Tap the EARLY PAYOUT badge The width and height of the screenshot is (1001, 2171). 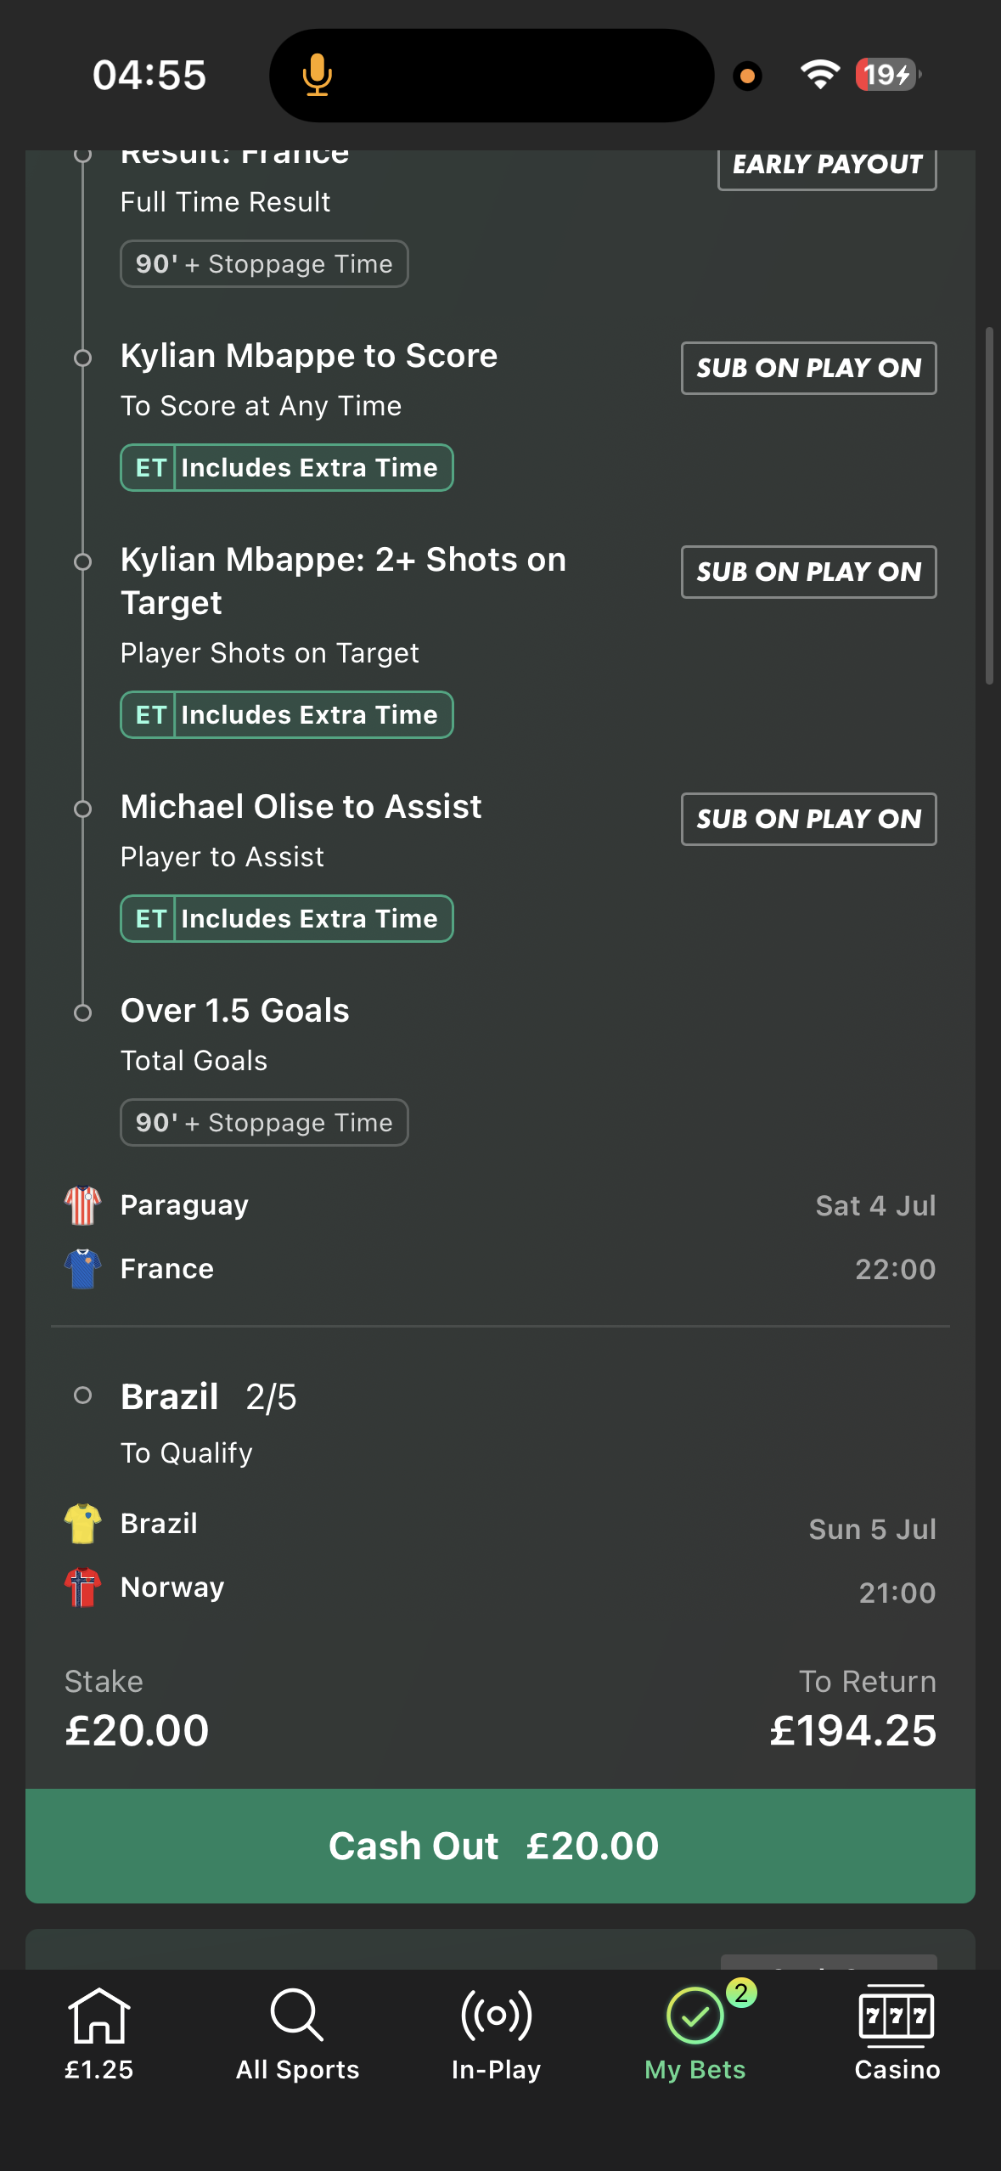click(x=827, y=165)
